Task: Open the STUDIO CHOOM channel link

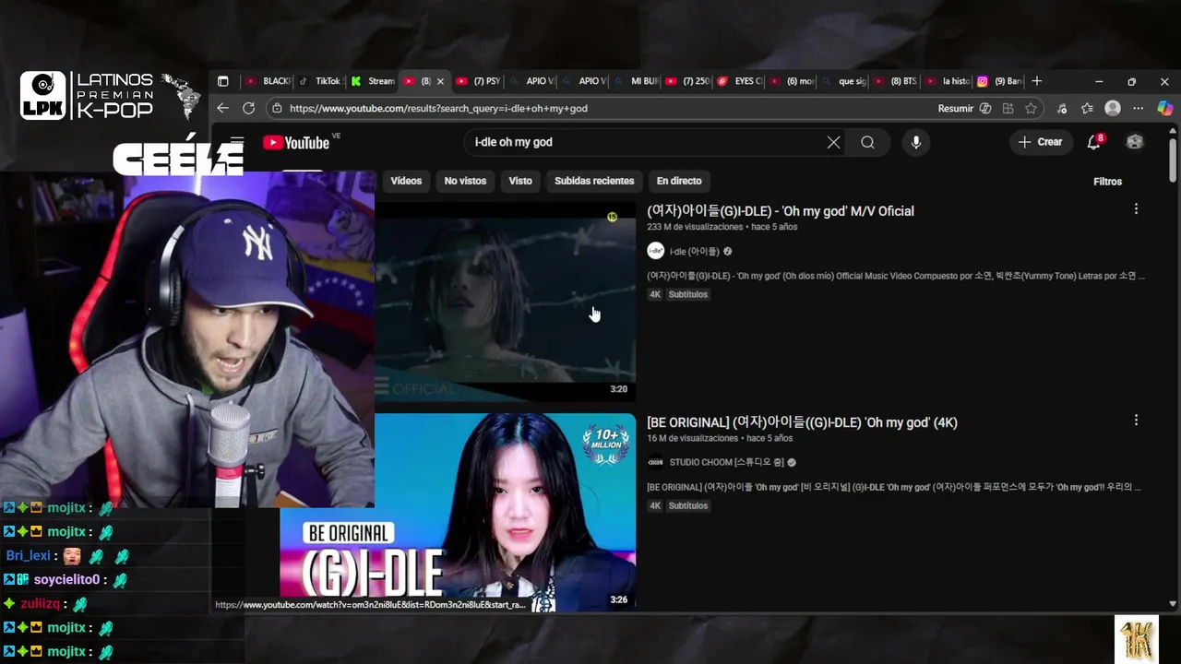Action: point(726,462)
